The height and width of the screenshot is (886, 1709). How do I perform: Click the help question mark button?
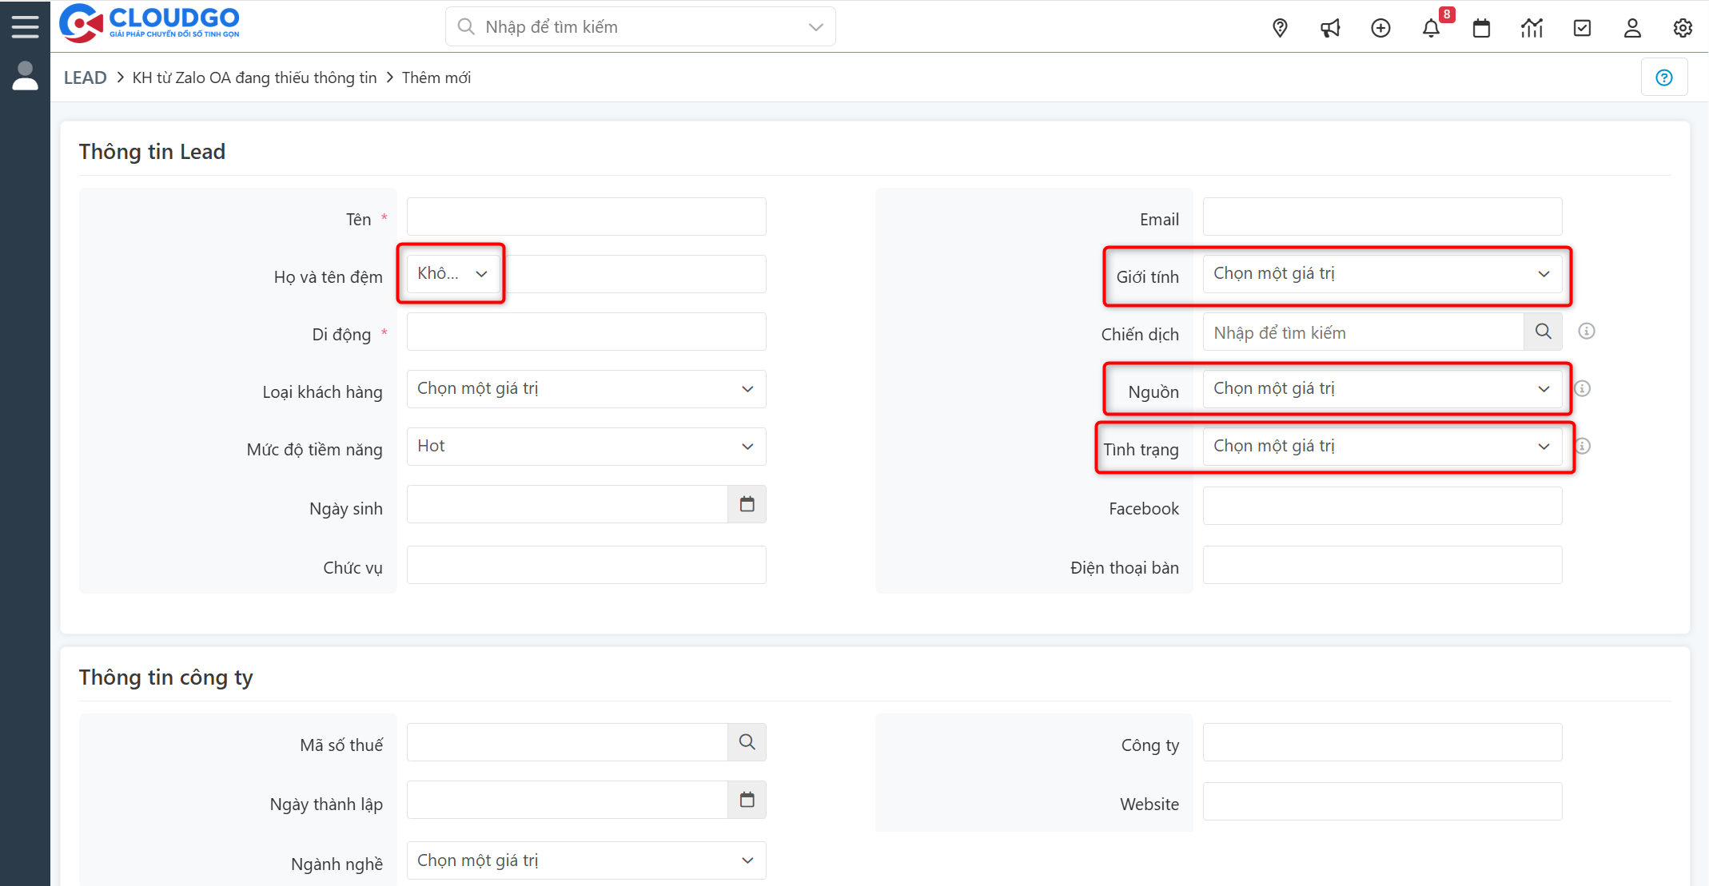coord(1664,77)
